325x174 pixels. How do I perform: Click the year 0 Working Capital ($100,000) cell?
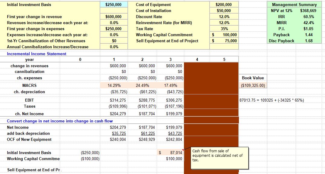pyautogui.click(x=80, y=159)
